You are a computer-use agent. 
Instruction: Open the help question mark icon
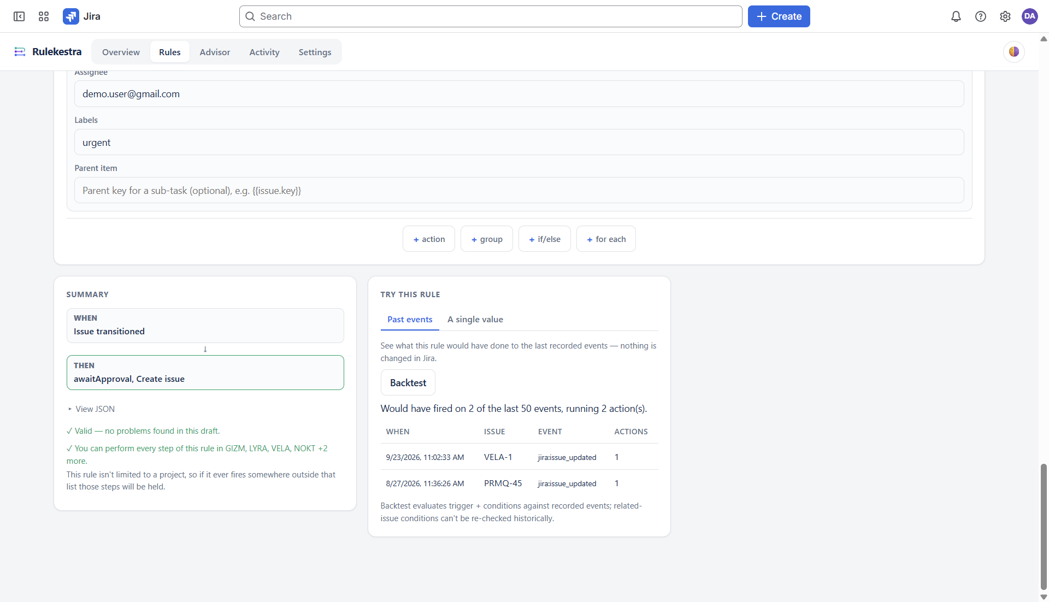[x=981, y=16]
